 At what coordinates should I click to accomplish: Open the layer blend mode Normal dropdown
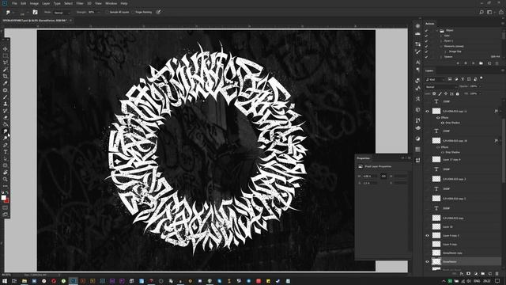click(441, 86)
